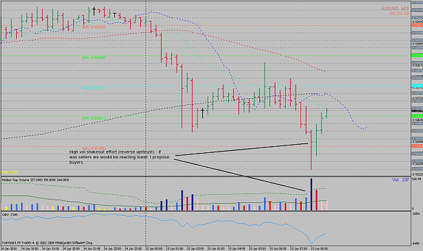Click the cyan price tag on price axis
423x251 pixels.
point(417,86)
